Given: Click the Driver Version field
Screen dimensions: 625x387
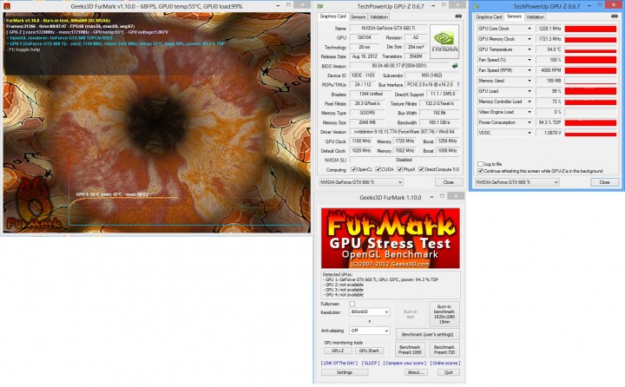Looking at the screenshot, I should pyautogui.click(x=405, y=132).
